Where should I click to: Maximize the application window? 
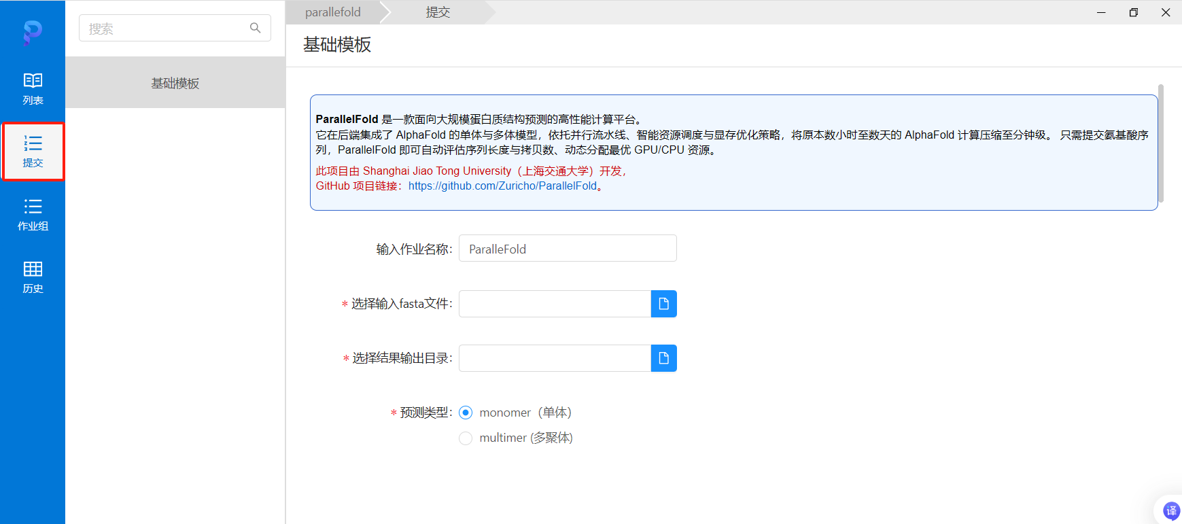1134,12
